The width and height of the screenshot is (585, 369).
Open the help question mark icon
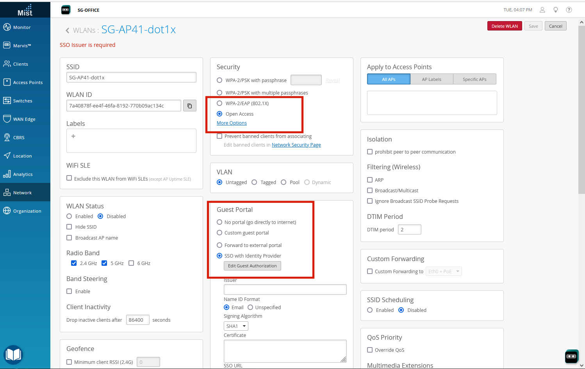click(569, 10)
